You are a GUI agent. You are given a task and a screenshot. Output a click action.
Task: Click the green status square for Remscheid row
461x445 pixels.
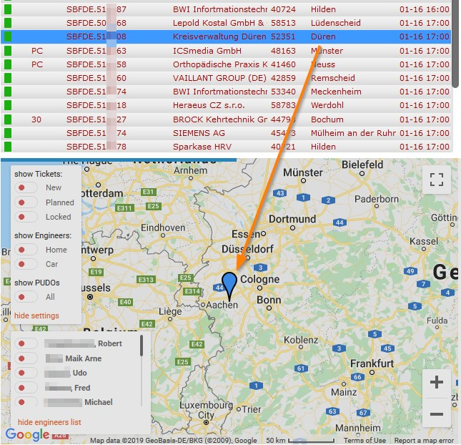click(x=8, y=78)
